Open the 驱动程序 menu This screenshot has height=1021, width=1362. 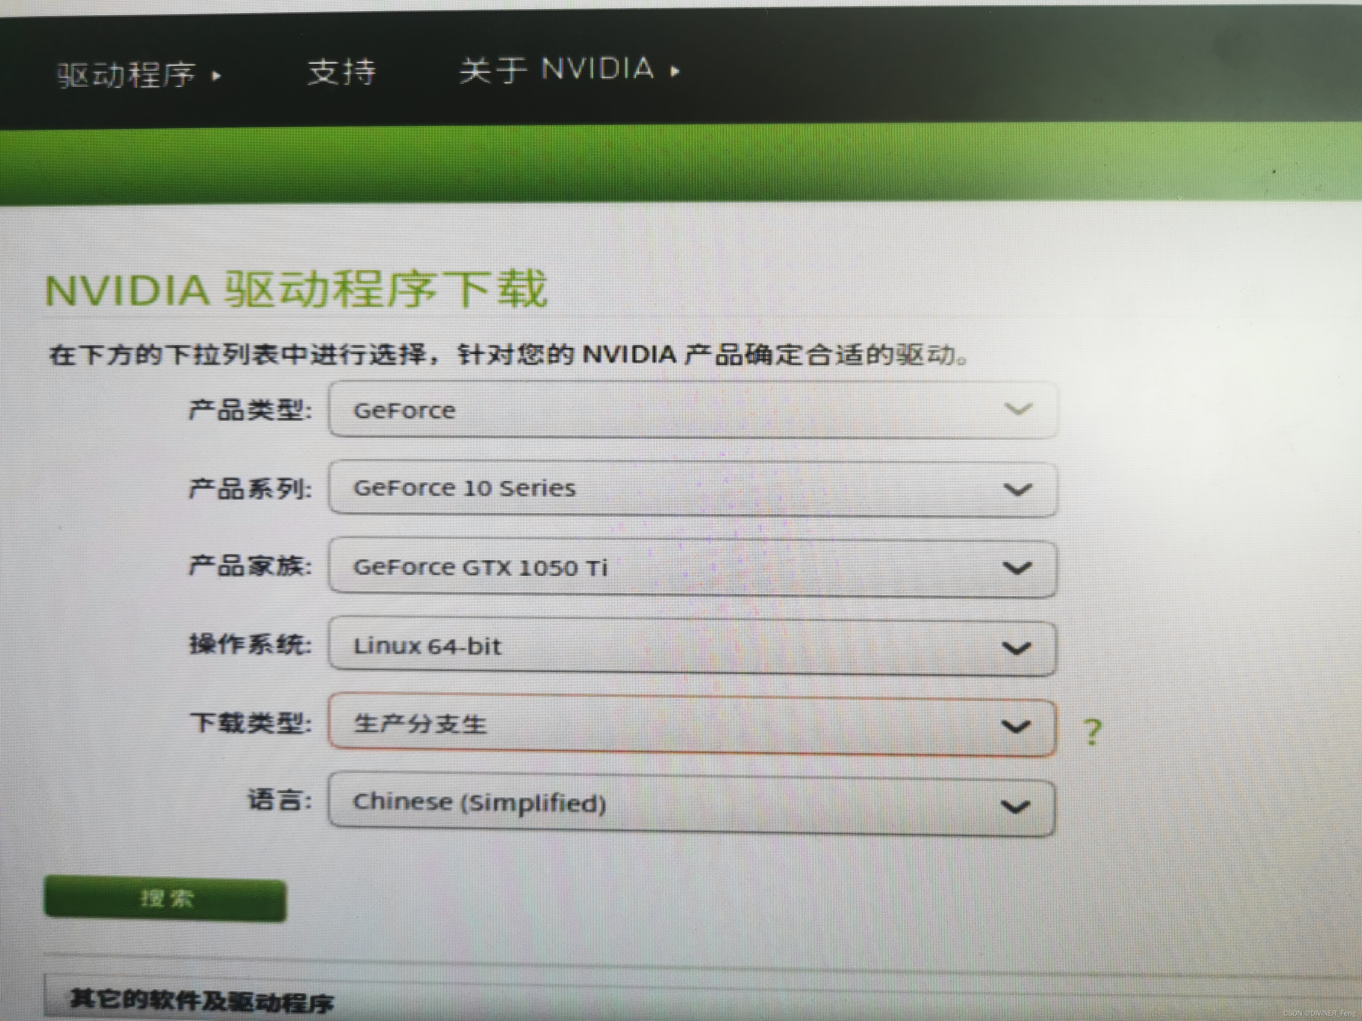[x=139, y=75]
